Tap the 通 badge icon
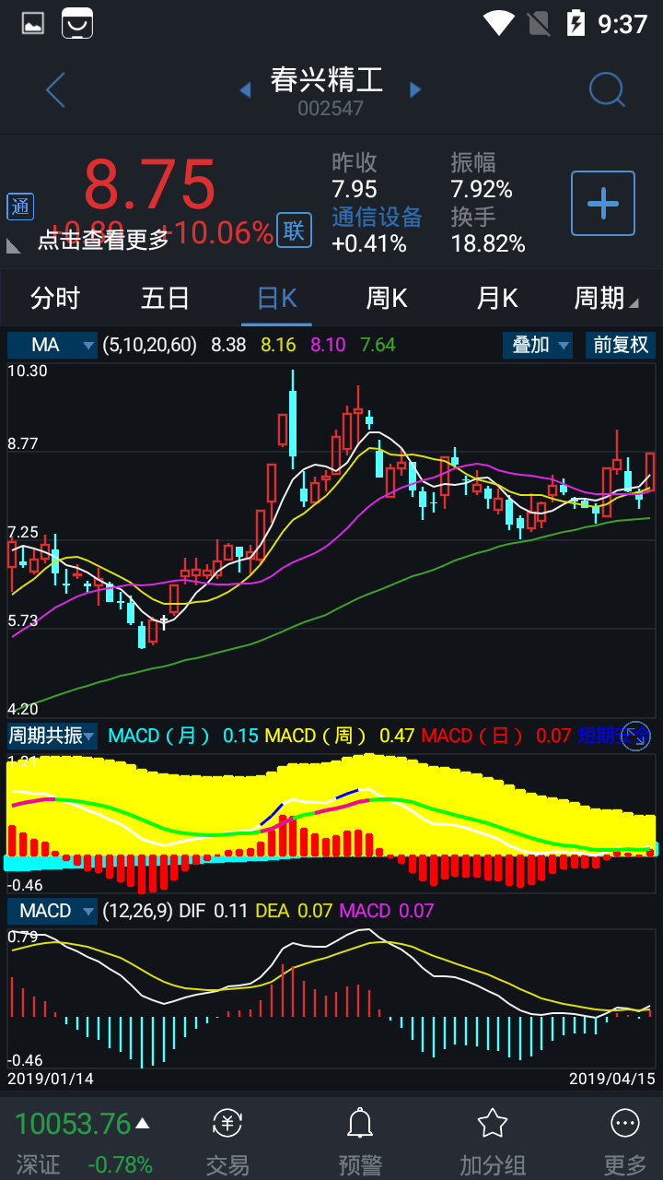The image size is (663, 1180). 20,206
